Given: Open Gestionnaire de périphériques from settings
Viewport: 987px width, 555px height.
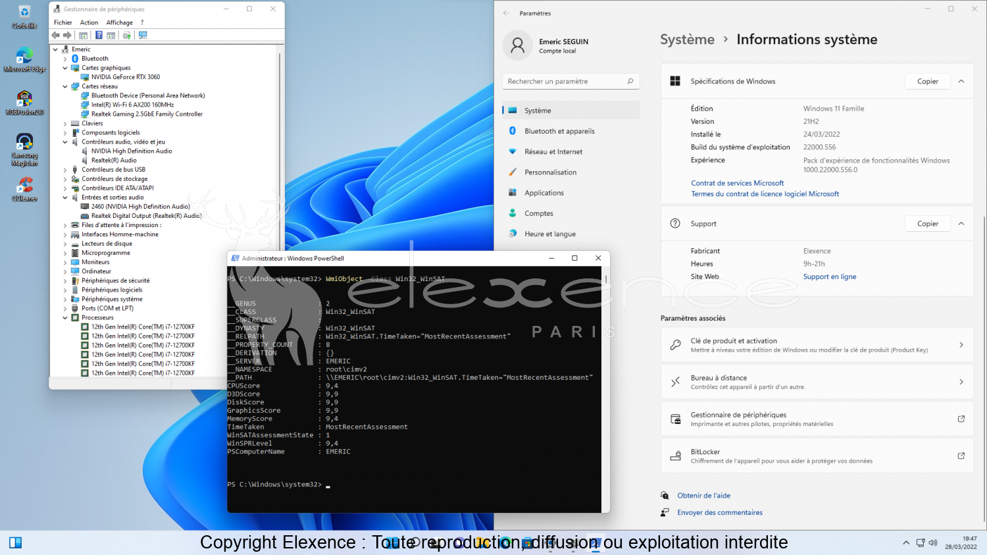Looking at the screenshot, I should 817,419.
